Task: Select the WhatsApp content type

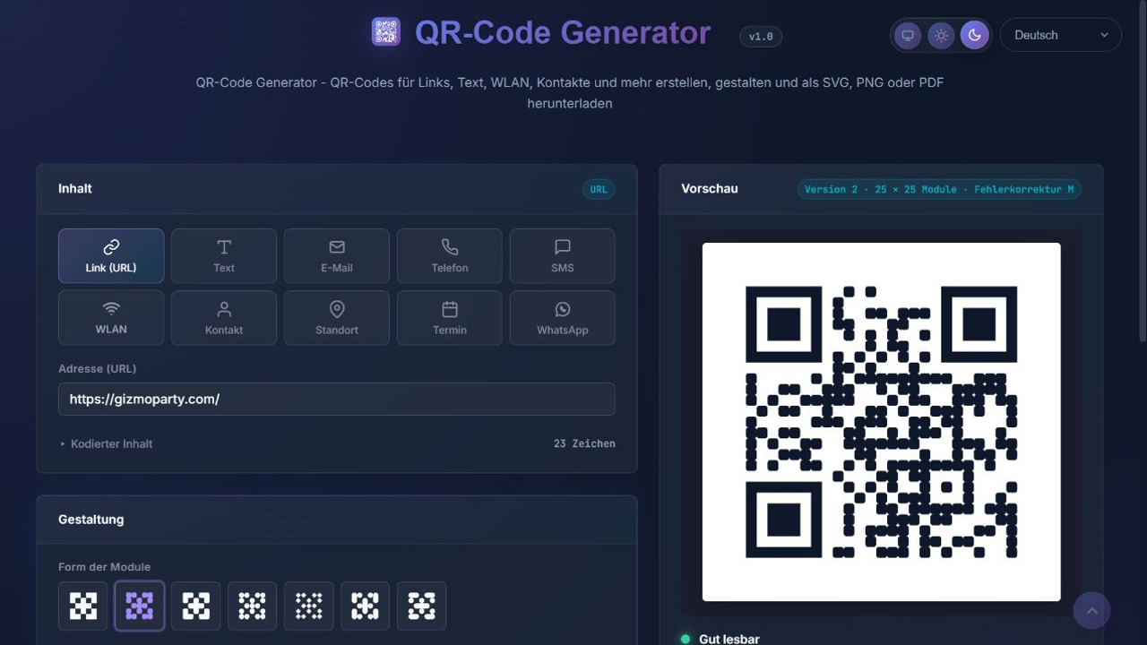Action: (x=563, y=318)
